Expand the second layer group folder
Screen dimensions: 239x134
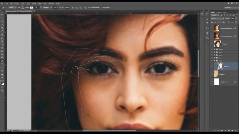click(215, 52)
